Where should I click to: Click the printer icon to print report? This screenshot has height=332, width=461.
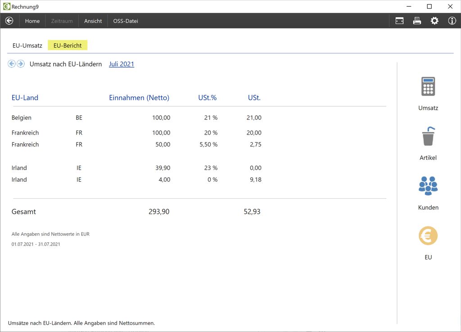417,21
